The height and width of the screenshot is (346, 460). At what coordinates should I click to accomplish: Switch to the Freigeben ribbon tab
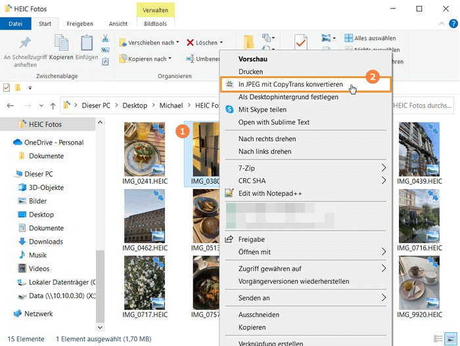(80, 24)
